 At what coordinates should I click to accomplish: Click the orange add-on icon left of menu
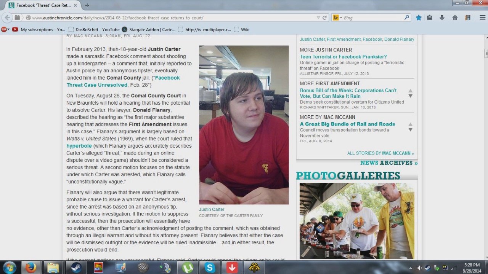point(468,18)
